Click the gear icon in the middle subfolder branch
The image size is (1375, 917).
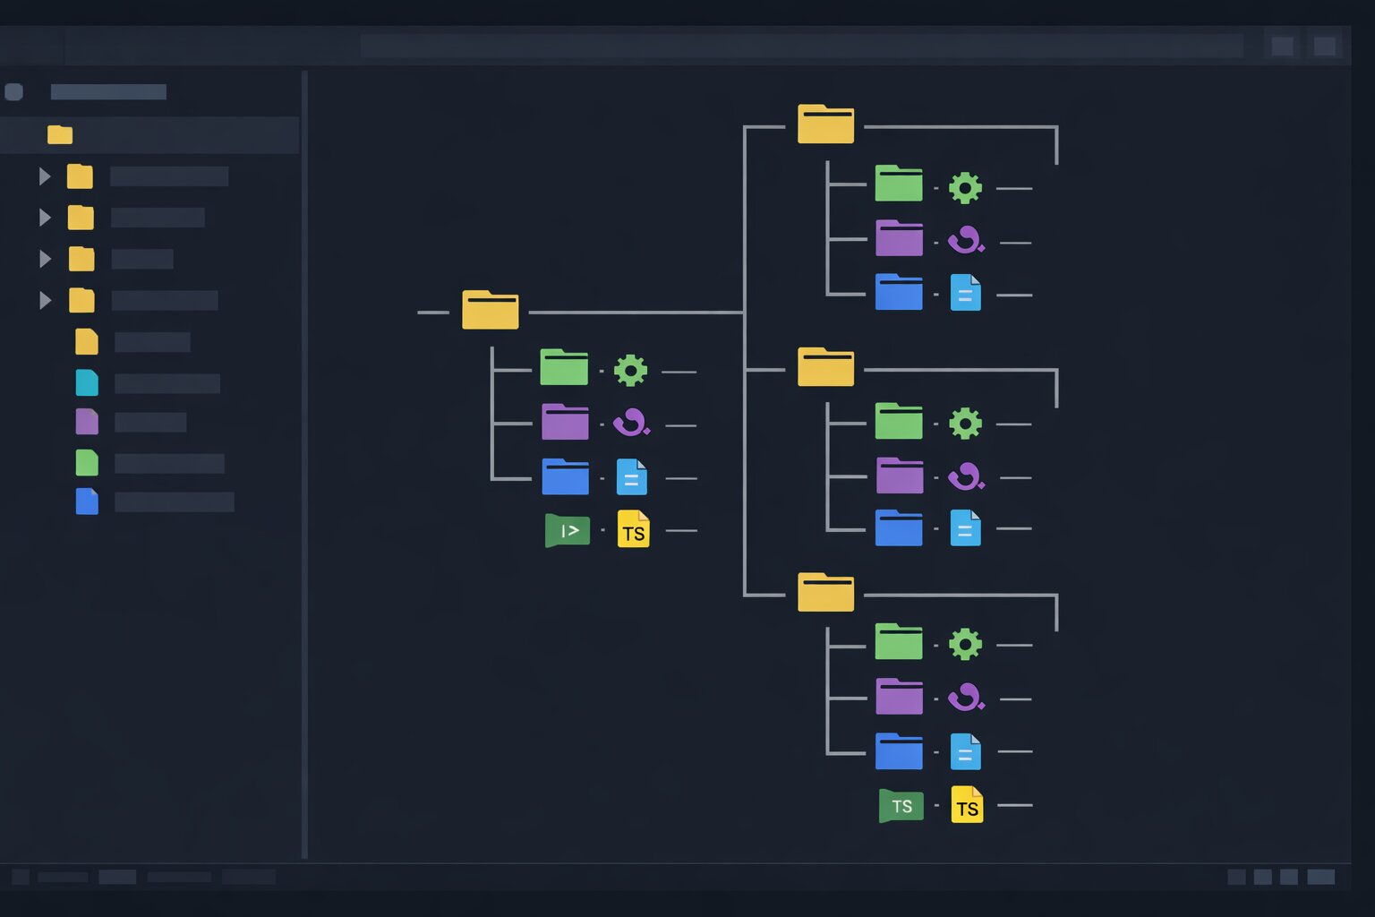pos(966,423)
